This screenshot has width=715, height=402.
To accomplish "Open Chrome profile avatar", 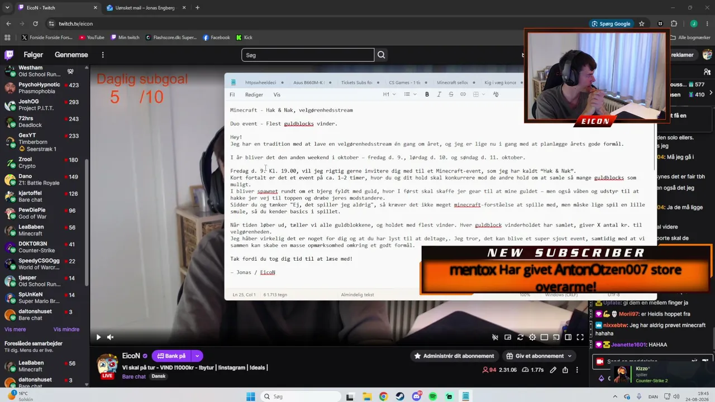I will pyautogui.click(x=694, y=23).
